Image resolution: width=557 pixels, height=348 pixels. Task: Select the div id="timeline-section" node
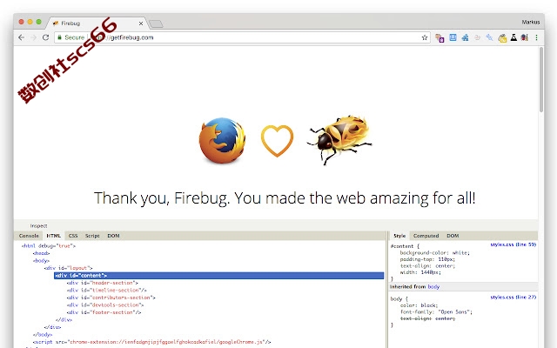coord(106,290)
